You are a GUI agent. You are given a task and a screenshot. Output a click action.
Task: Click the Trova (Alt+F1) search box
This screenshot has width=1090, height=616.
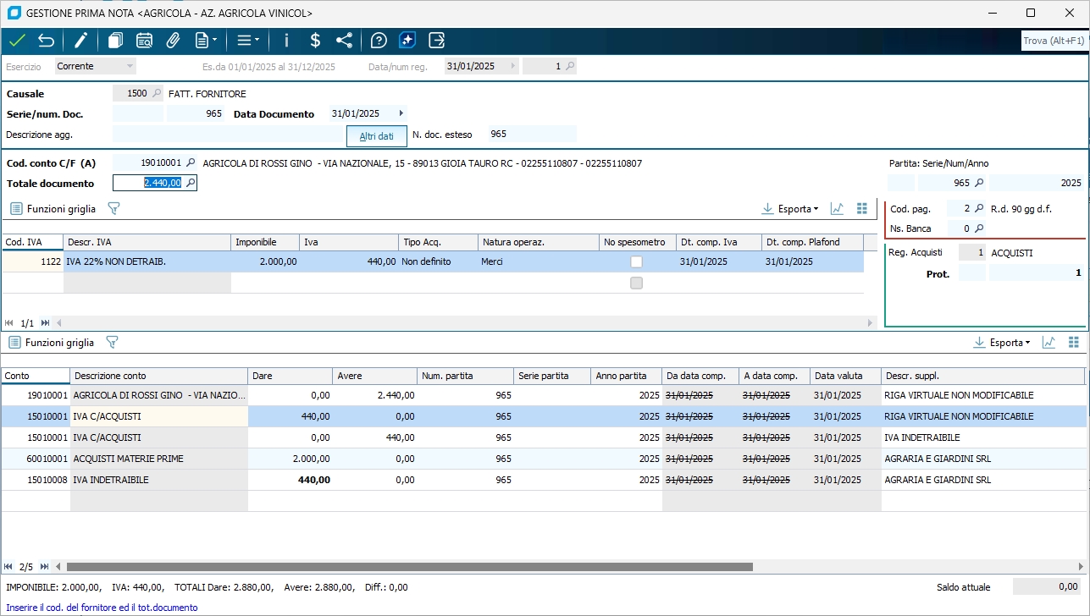click(1053, 41)
